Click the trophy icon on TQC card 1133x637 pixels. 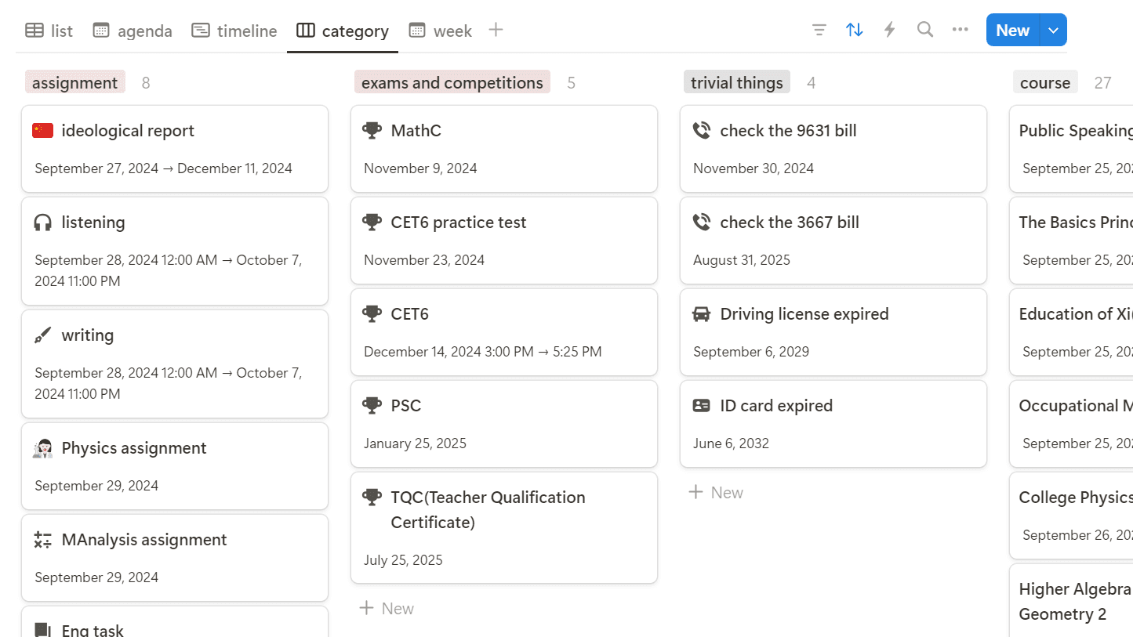(x=372, y=498)
